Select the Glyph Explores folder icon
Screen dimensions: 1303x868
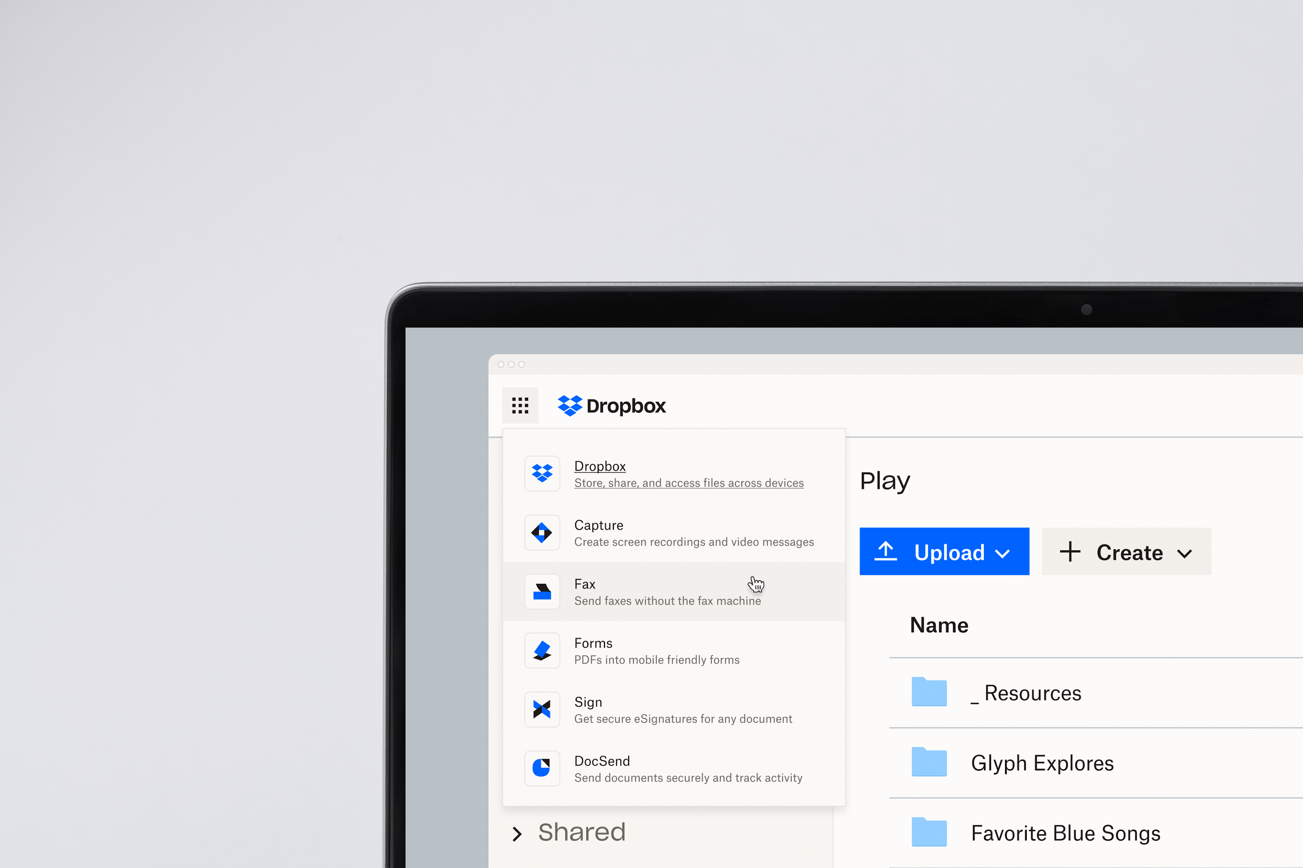pos(929,762)
